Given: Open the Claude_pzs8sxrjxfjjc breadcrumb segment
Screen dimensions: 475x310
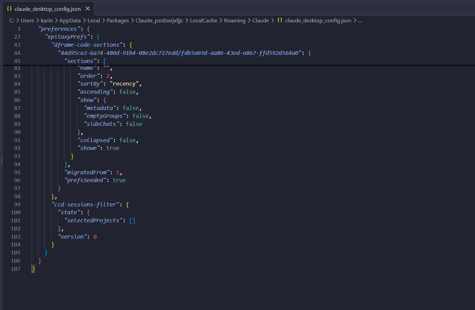Looking at the screenshot, I should (x=159, y=20).
